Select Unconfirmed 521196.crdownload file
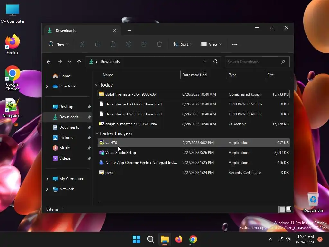329x247 pixels. coord(194,114)
